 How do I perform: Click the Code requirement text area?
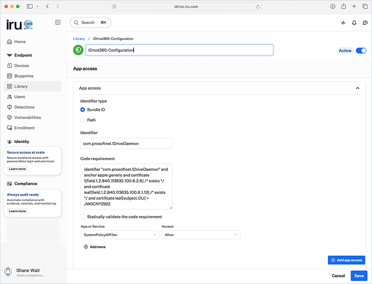pyautogui.click(x=126, y=187)
